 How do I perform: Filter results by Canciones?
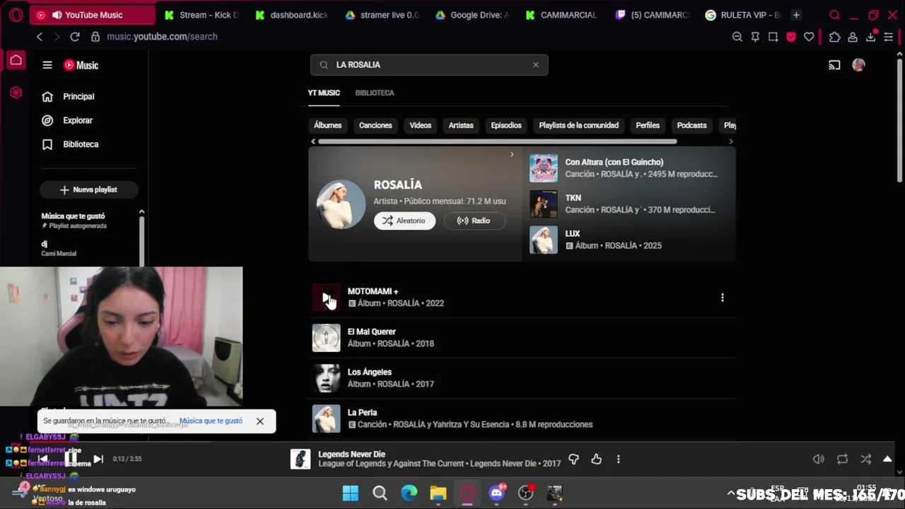375,125
